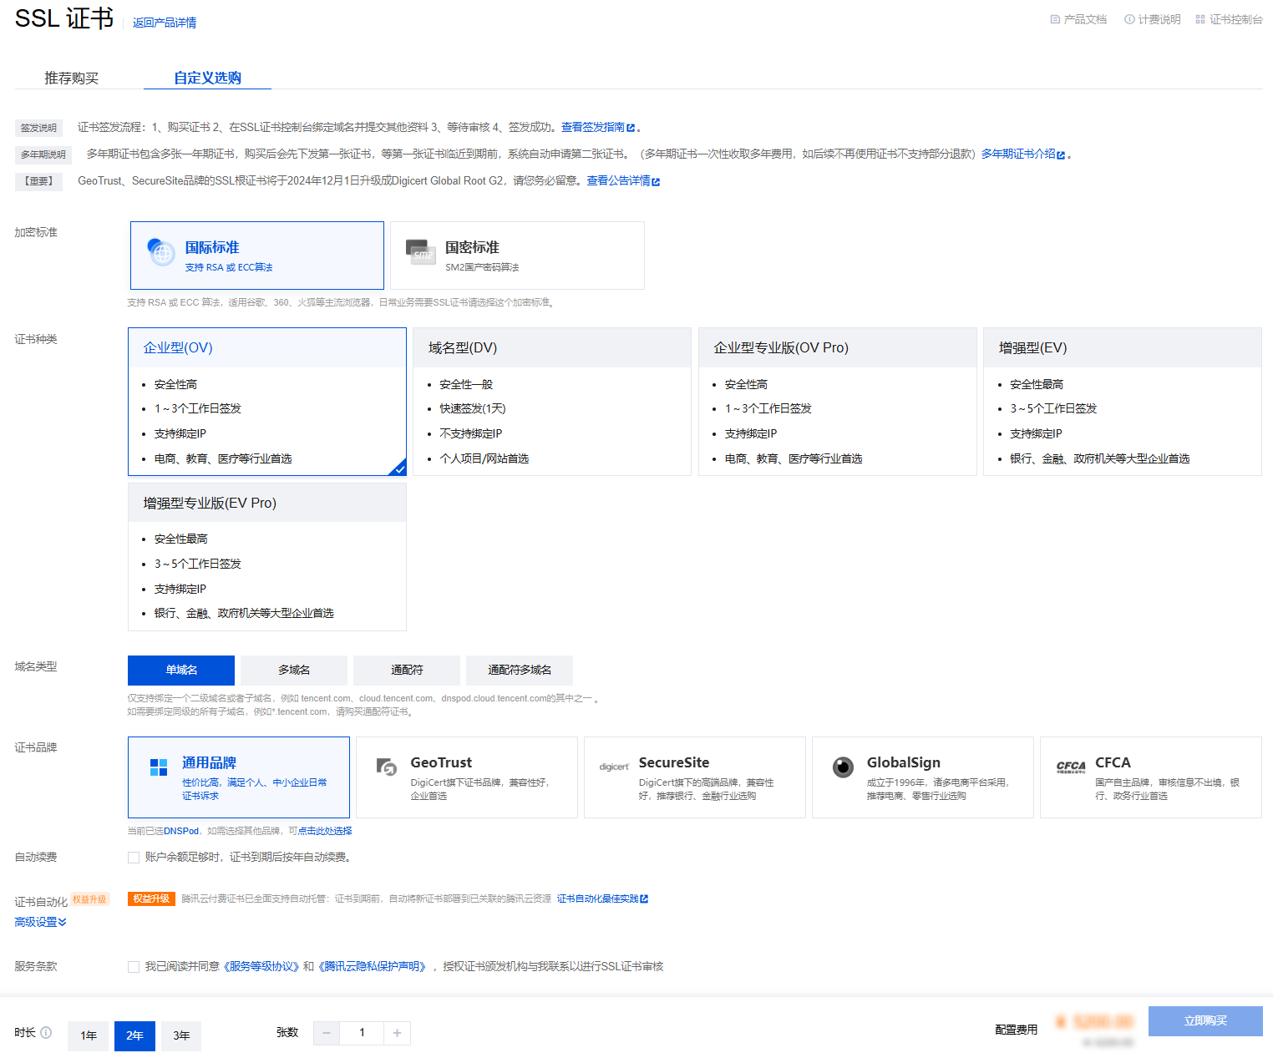
Task: Click 返回产品详情 link
Action: (x=165, y=23)
